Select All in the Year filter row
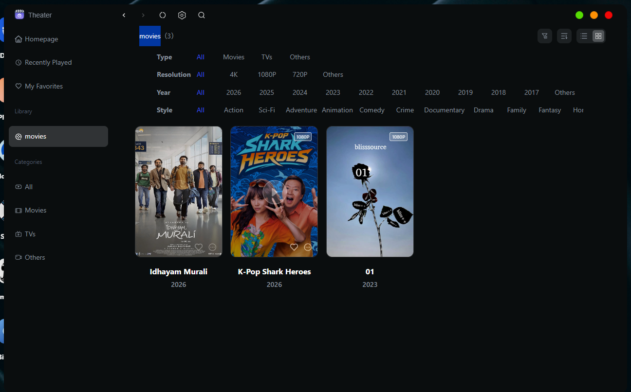This screenshot has width=631, height=392. [x=201, y=92]
